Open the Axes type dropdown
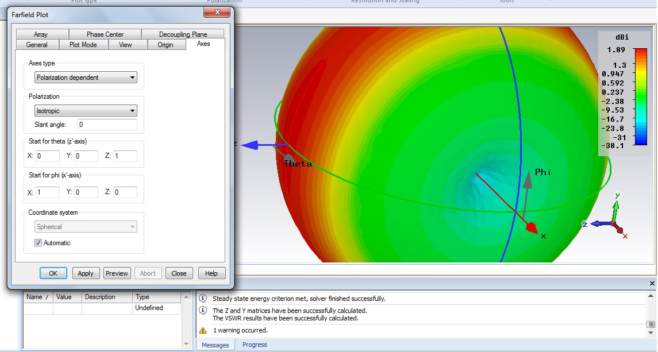658x352 pixels. point(86,78)
